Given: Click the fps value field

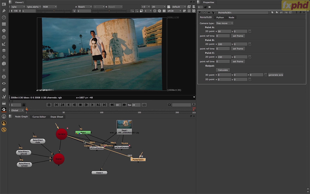Looking at the screenshot, I should 136,105.
